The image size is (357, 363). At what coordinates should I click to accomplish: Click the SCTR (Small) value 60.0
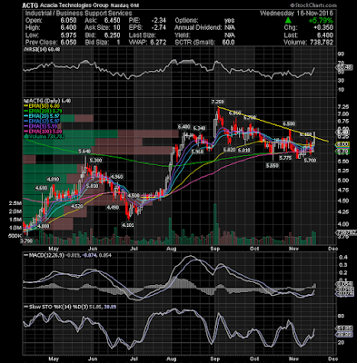[228, 43]
